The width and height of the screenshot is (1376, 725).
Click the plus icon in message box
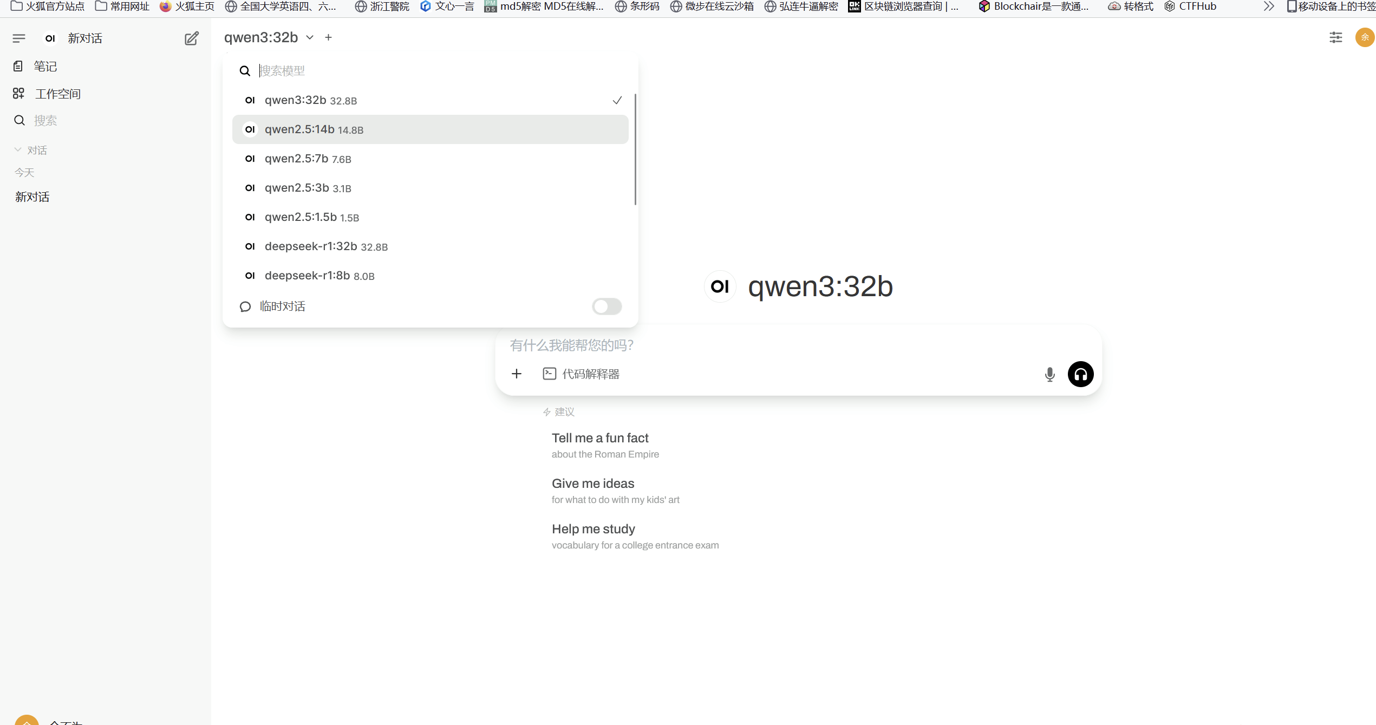point(517,374)
